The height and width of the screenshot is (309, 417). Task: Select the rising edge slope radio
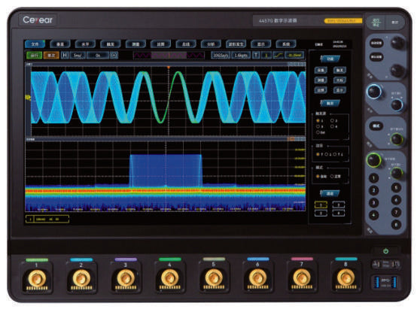click(318, 154)
